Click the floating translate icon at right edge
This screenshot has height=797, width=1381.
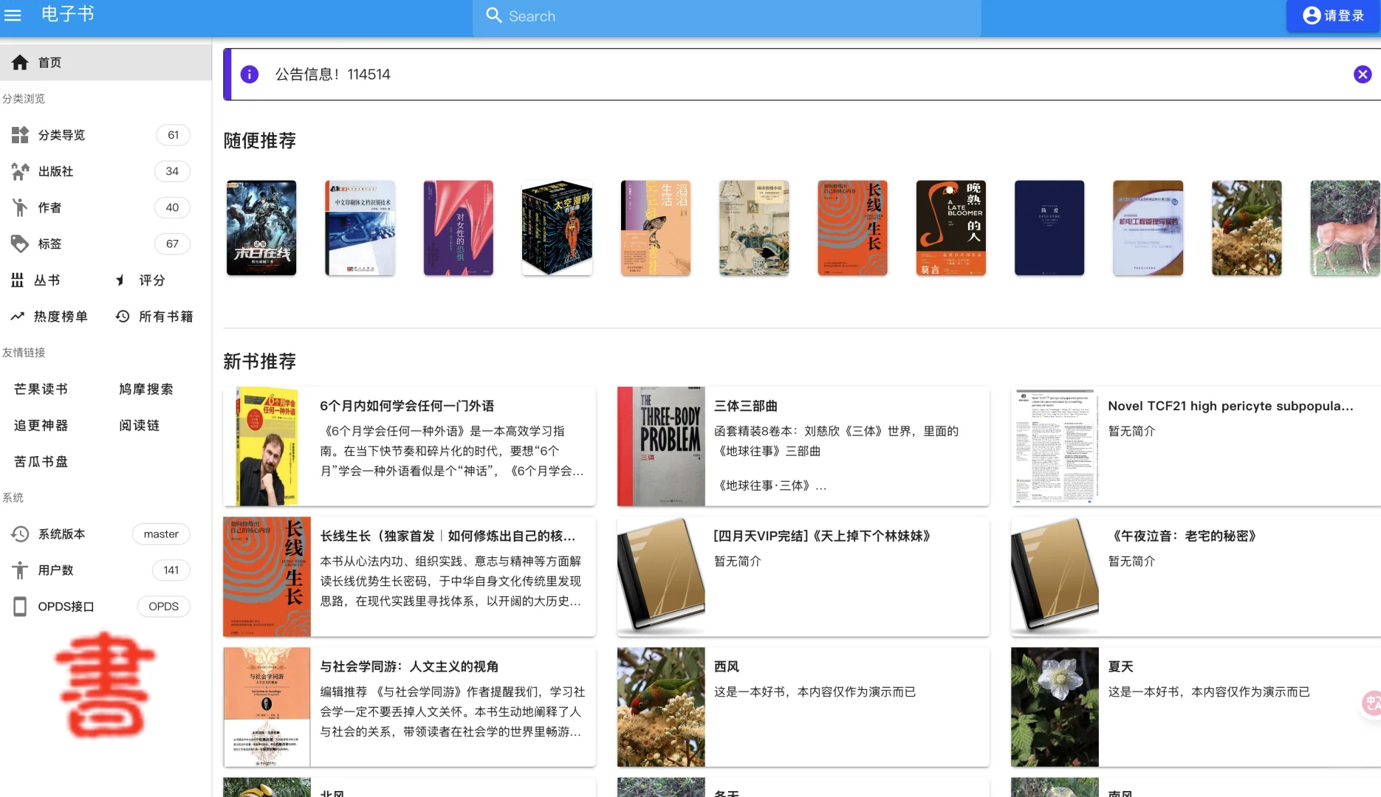pos(1371,703)
